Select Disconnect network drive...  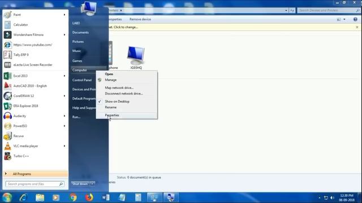pos(127,94)
